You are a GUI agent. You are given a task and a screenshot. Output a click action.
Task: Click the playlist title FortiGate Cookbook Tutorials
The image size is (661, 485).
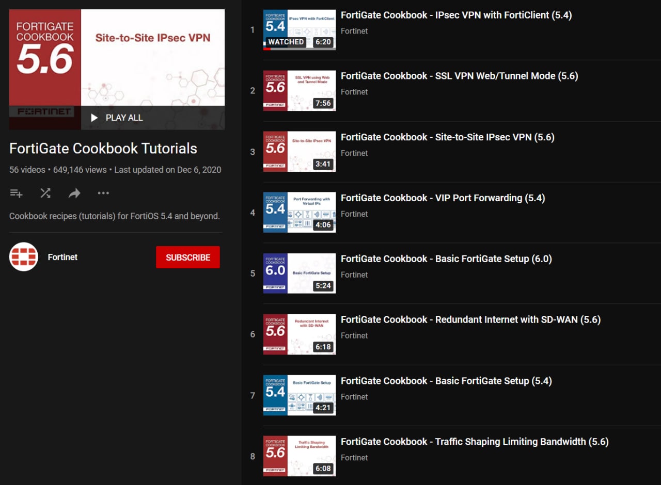pos(103,149)
